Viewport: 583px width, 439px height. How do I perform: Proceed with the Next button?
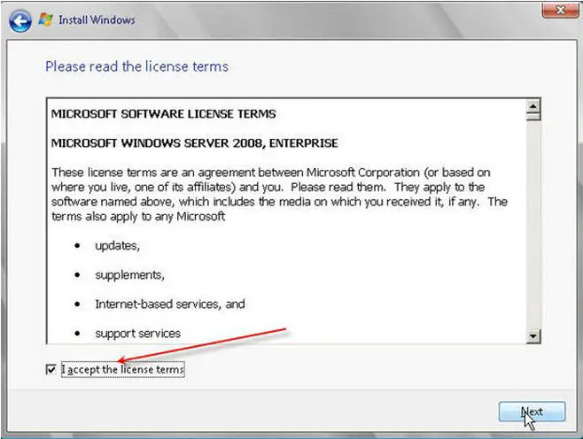[x=532, y=412]
